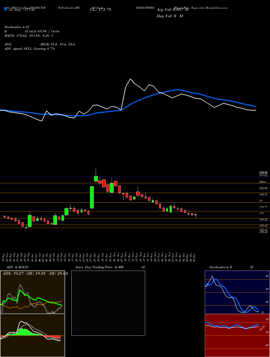Viewport: 270px width, 357px height.
Task: Click the 'Intra Day Trading Price & MR' heading
Action: 99,267
